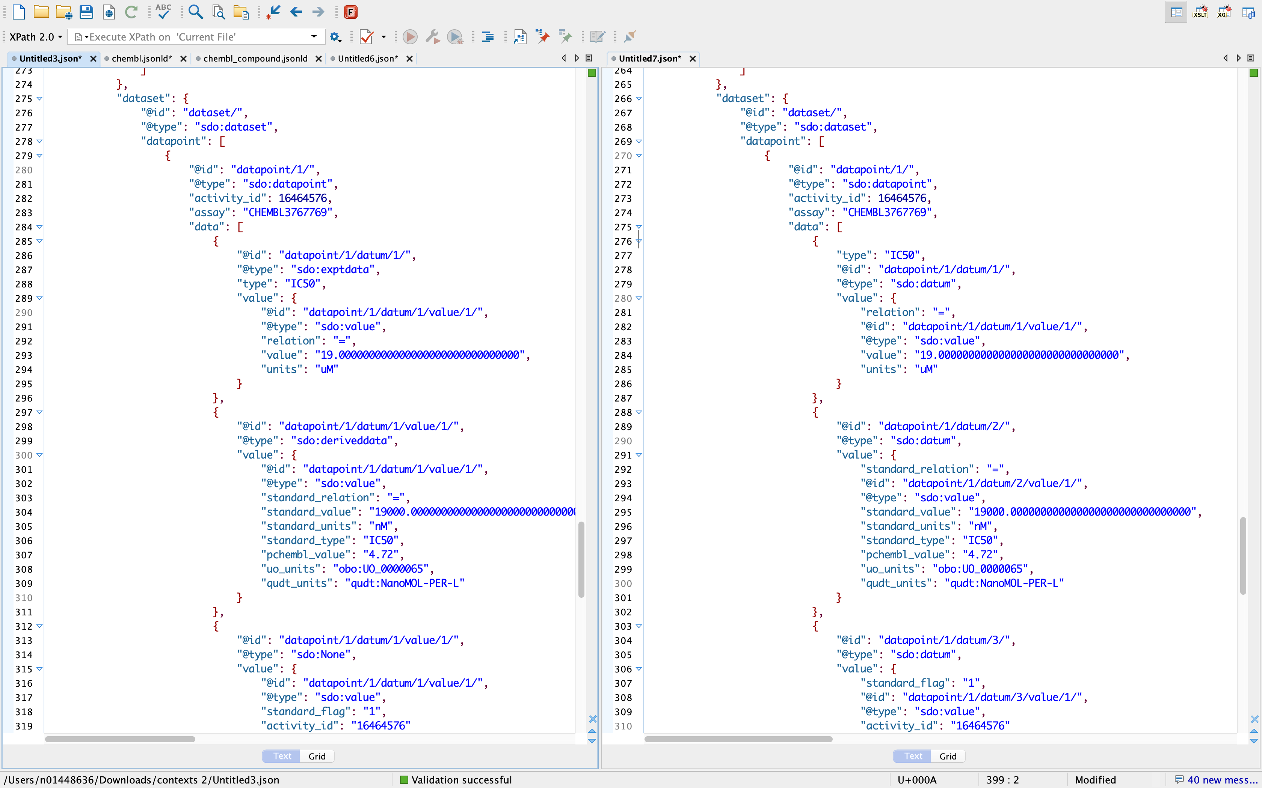This screenshot has height=788, width=1262.
Task: Click the Save floppy disk icon
Action: (86, 12)
